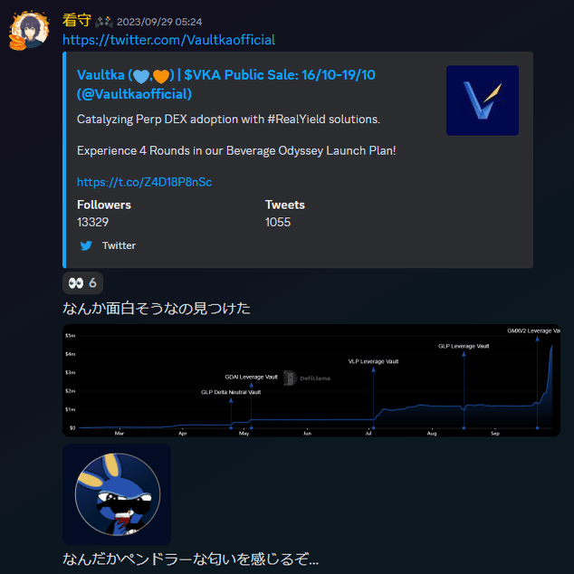Open the twitter.com/Vaultkaofficial link
The width and height of the screenshot is (574, 574).
click(x=168, y=40)
